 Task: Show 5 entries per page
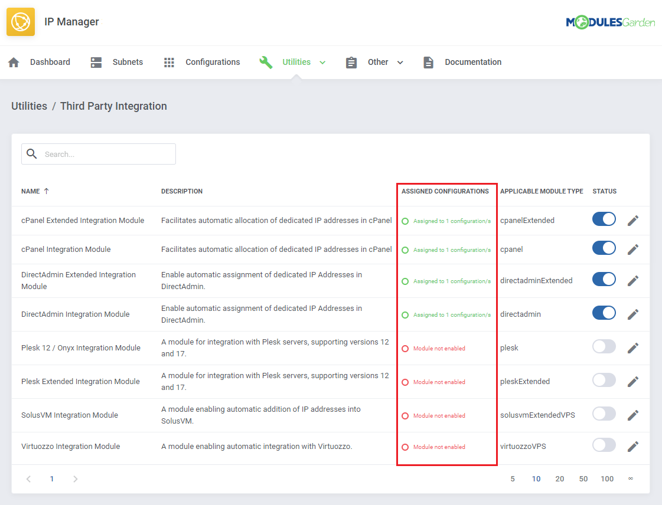pos(513,479)
